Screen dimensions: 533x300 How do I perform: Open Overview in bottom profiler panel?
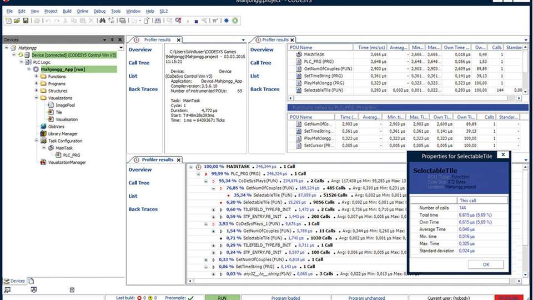tap(140, 170)
